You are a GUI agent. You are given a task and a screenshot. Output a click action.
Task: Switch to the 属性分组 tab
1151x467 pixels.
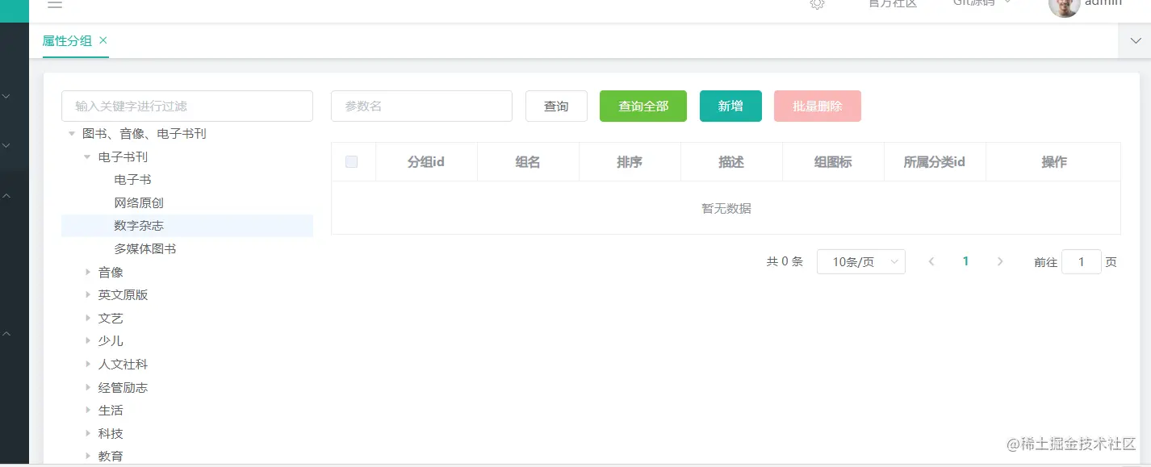(68, 41)
